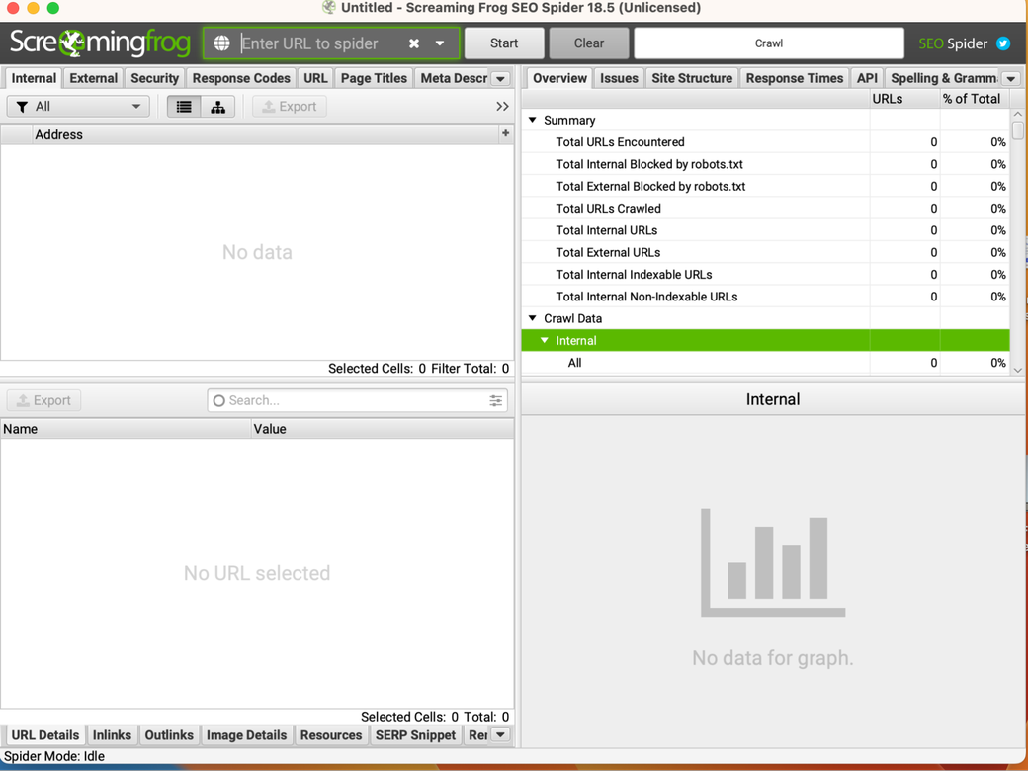Switch to the API tab
Viewport: 1028px width, 771px height.
(x=867, y=79)
